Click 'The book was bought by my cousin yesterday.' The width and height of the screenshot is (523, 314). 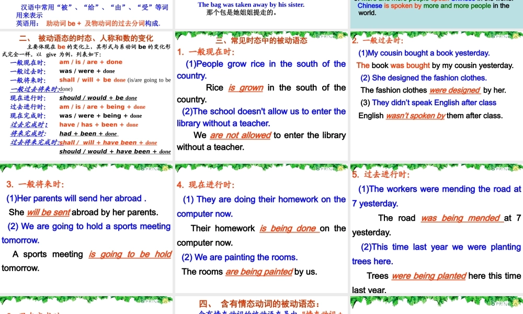click(x=435, y=65)
